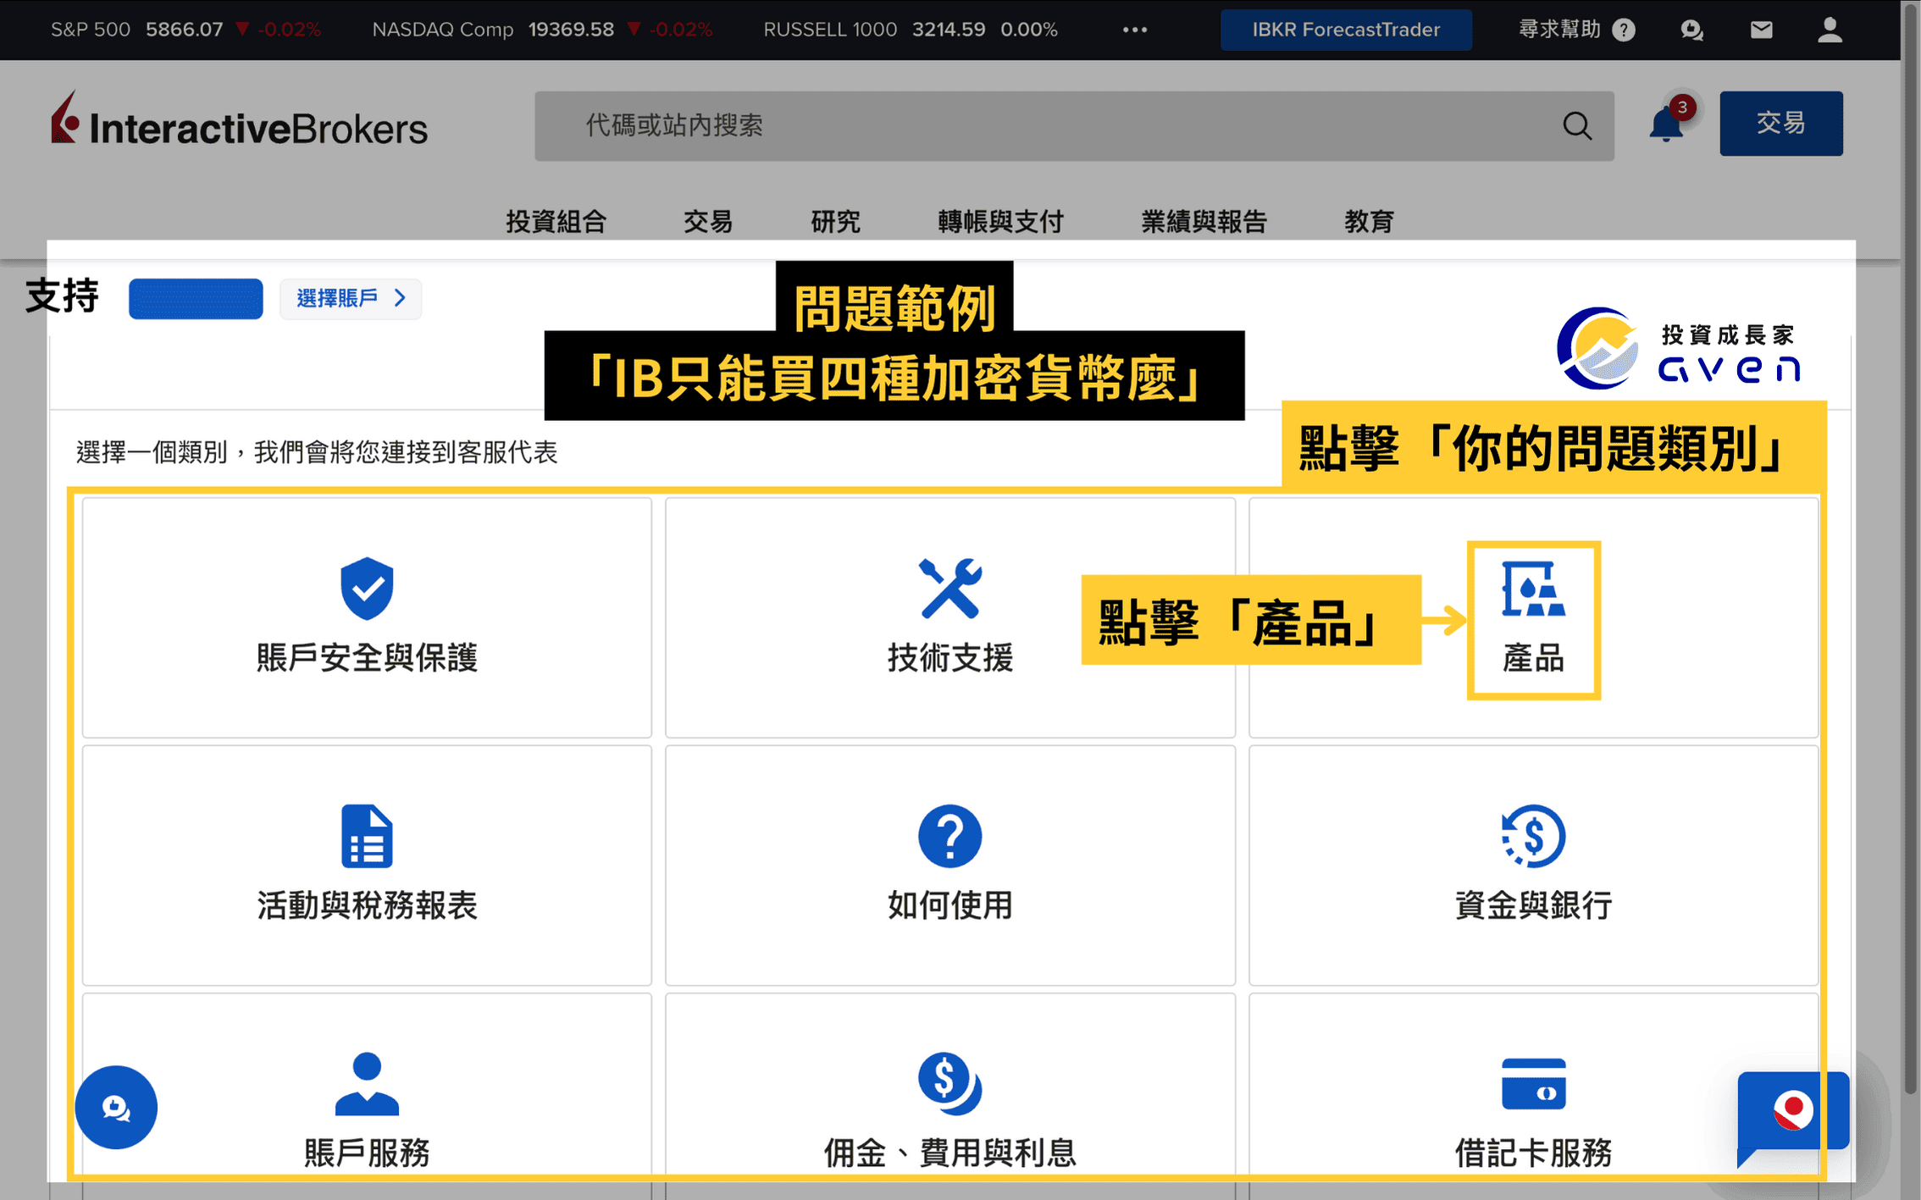This screenshot has height=1200, width=1921.
Task: Open the user profile icon in top bar
Action: (x=1830, y=30)
